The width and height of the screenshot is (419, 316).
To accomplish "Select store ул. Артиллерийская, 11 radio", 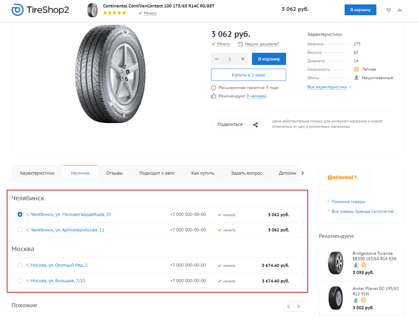I will 20,230.
